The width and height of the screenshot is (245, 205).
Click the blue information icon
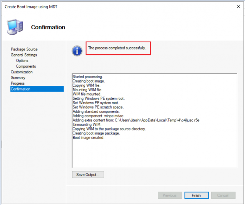point(77,51)
